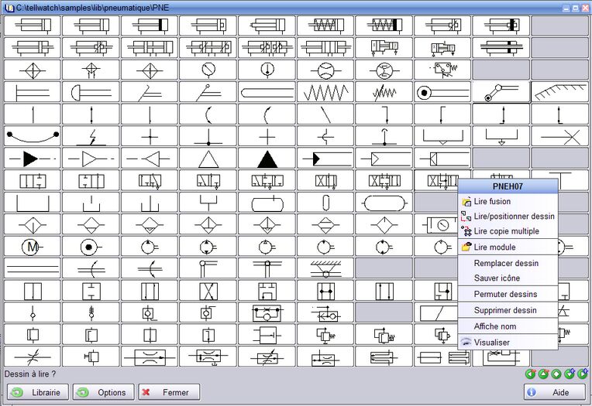
Task: Click the Fermer button
Action: tap(169, 392)
